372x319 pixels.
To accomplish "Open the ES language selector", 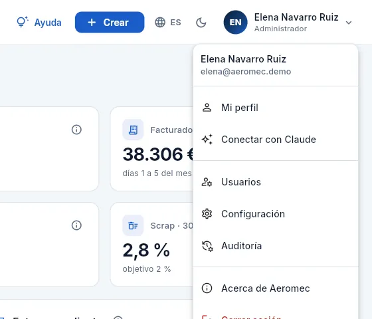I will [168, 23].
